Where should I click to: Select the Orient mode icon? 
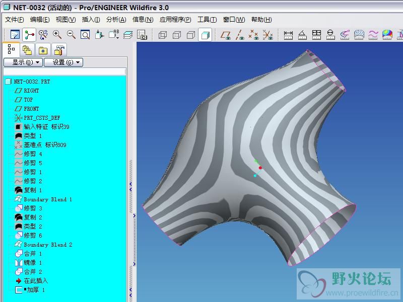point(43,34)
